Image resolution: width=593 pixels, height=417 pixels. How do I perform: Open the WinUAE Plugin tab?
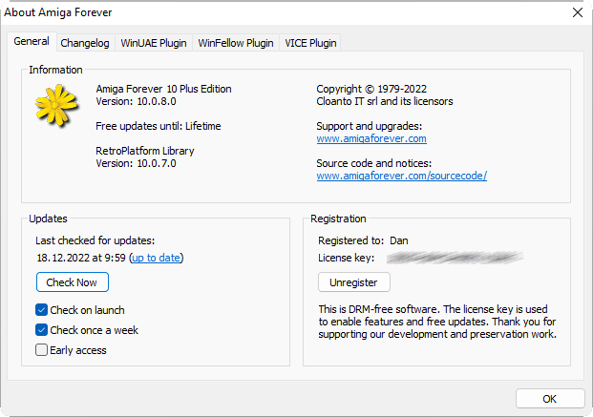coord(154,43)
